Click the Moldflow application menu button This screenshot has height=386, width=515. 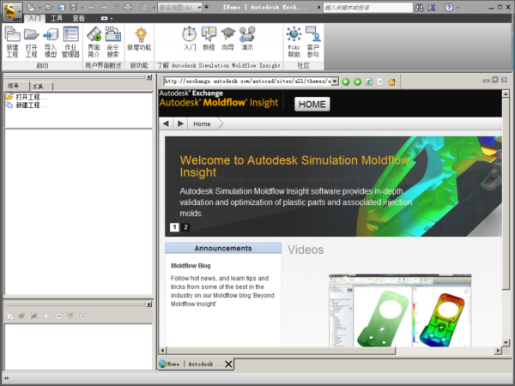(13, 11)
